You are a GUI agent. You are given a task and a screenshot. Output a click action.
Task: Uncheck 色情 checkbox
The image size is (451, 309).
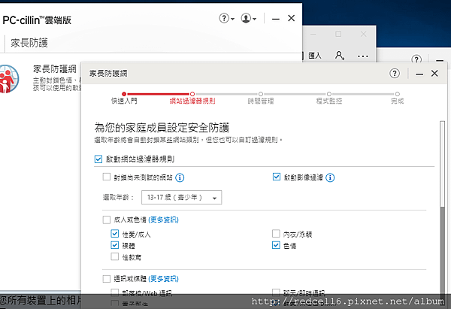[x=276, y=245]
